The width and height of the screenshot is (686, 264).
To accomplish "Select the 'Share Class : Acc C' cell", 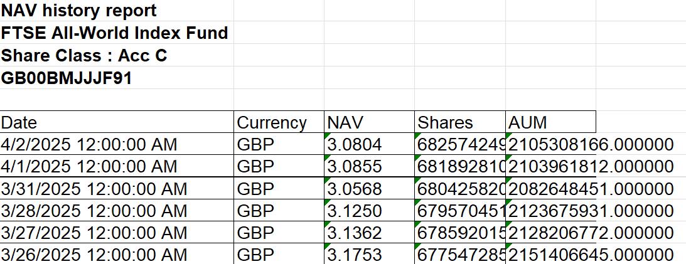I will [x=117, y=56].
